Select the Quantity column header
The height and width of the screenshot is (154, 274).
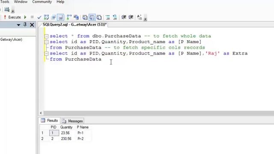tap(66, 127)
